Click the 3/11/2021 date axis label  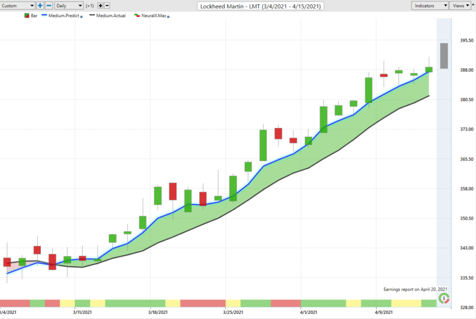coord(82,312)
